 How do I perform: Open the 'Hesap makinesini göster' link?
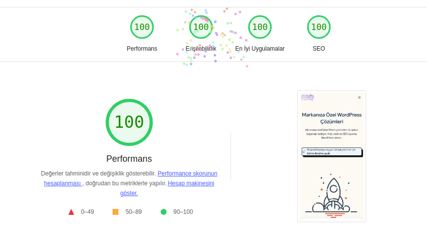(191, 183)
